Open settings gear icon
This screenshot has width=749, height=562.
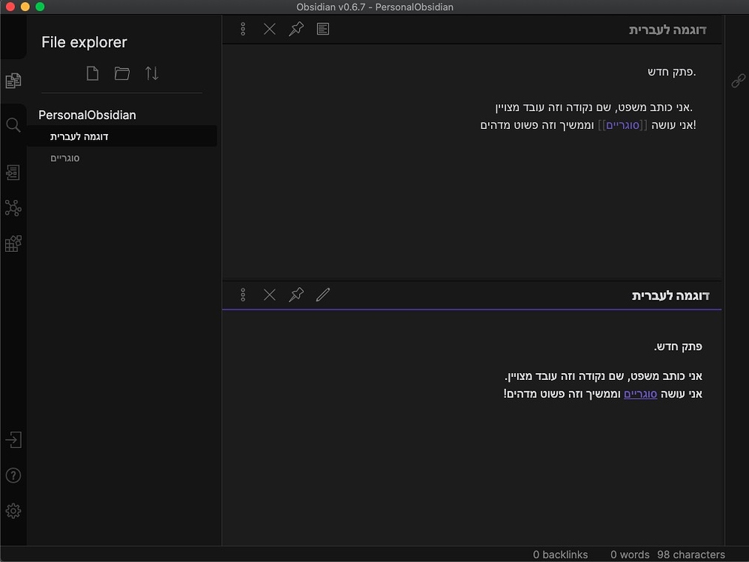tap(13, 511)
